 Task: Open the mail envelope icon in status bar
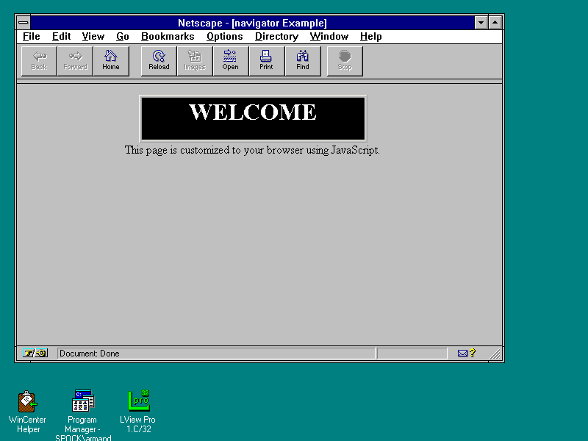(x=462, y=354)
